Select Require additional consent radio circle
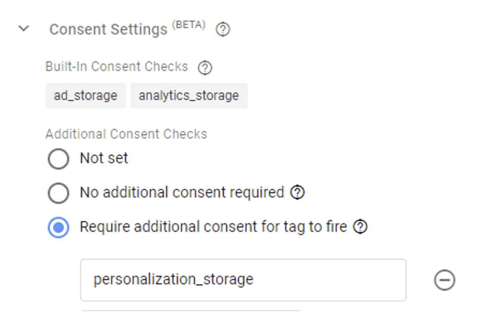The height and width of the screenshot is (329, 478). tap(58, 227)
